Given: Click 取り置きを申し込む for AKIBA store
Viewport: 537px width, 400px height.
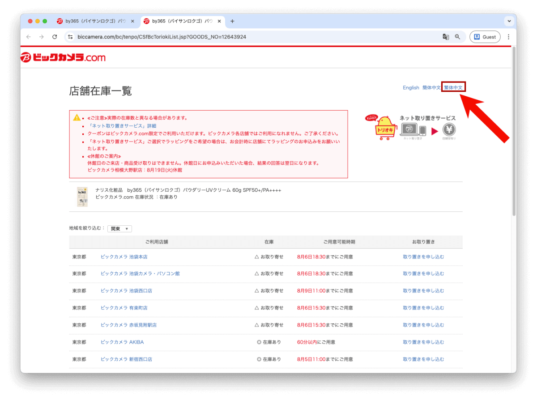Looking at the screenshot, I should click(x=423, y=342).
